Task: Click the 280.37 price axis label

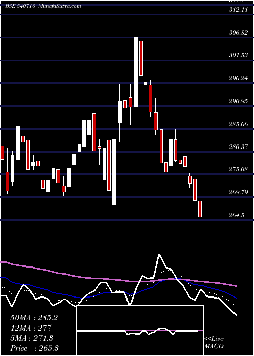Action: tap(238, 147)
